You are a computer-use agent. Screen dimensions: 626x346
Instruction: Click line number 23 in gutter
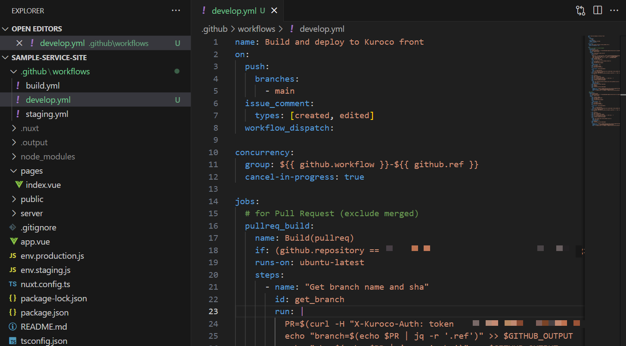point(214,311)
